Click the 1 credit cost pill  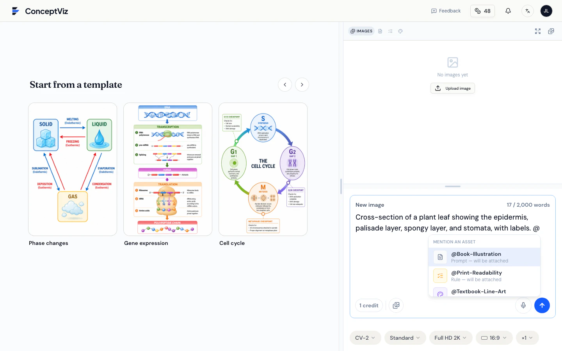[x=369, y=305]
